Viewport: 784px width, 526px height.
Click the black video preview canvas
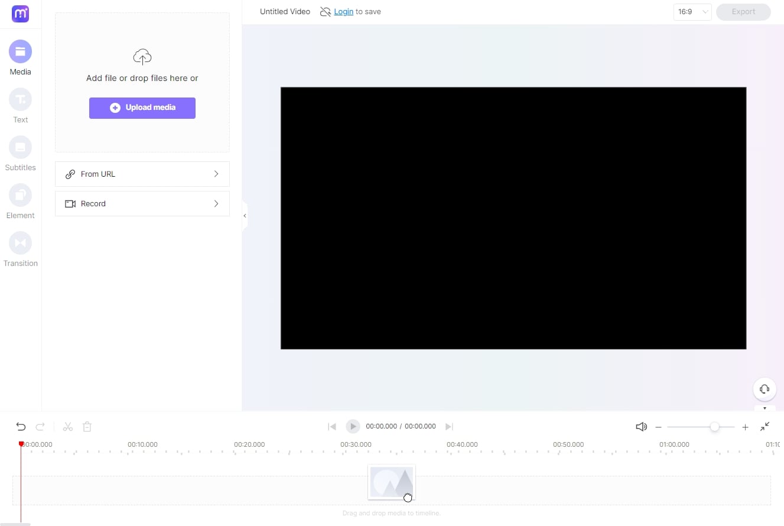click(x=513, y=218)
